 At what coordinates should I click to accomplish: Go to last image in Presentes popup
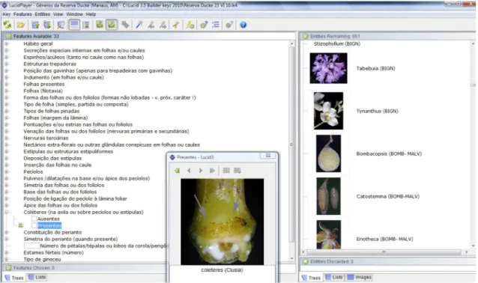point(212,171)
